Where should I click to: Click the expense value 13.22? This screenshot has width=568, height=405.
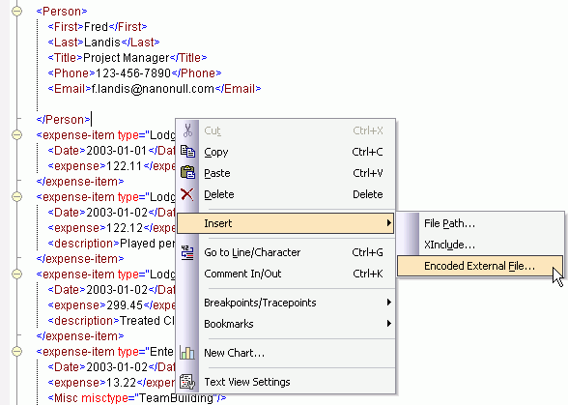[x=121, y=382]
